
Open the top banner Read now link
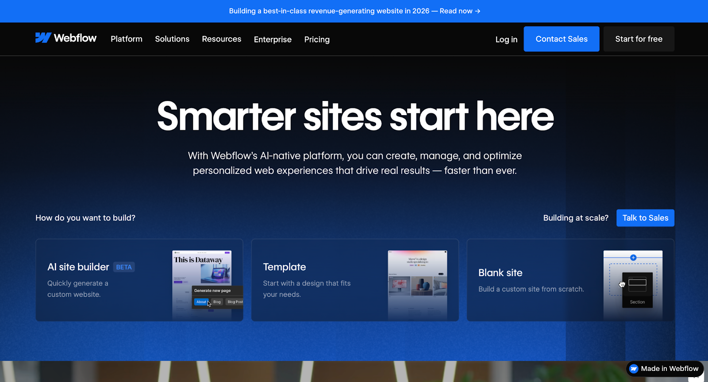[x=460, y=11]
